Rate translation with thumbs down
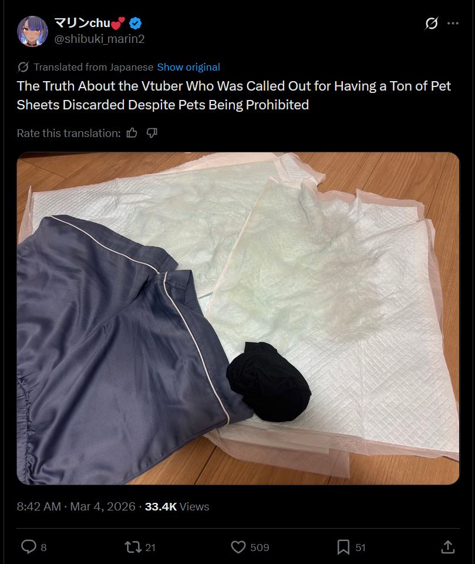 (x=152, y=133)
